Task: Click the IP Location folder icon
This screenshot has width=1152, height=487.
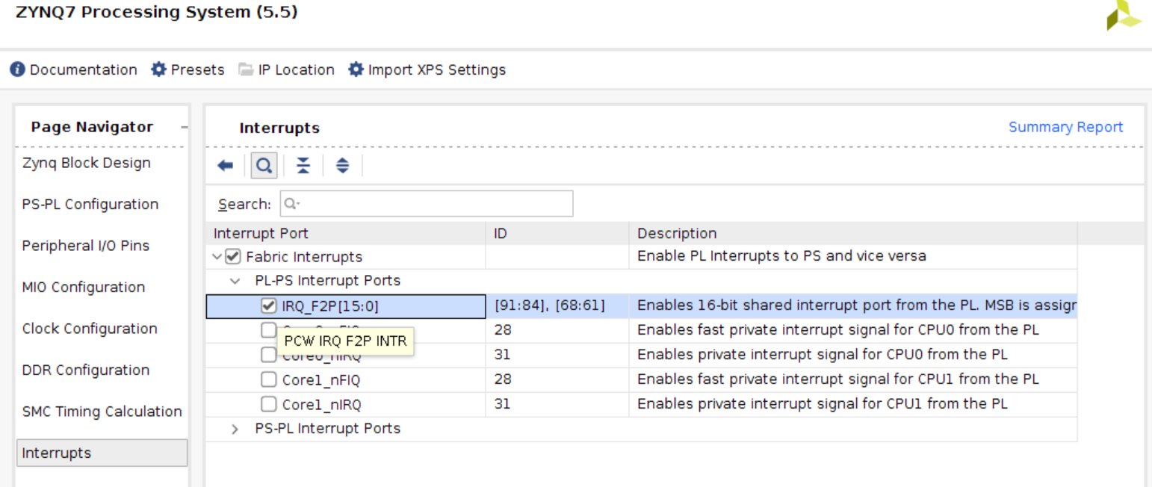Action: click(x=246, y=69)
